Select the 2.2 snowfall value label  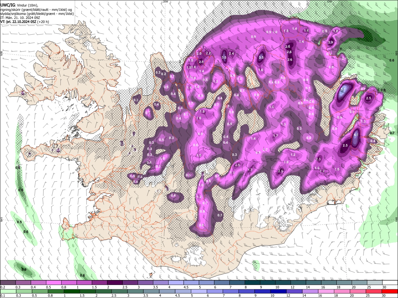click(209, 53)
